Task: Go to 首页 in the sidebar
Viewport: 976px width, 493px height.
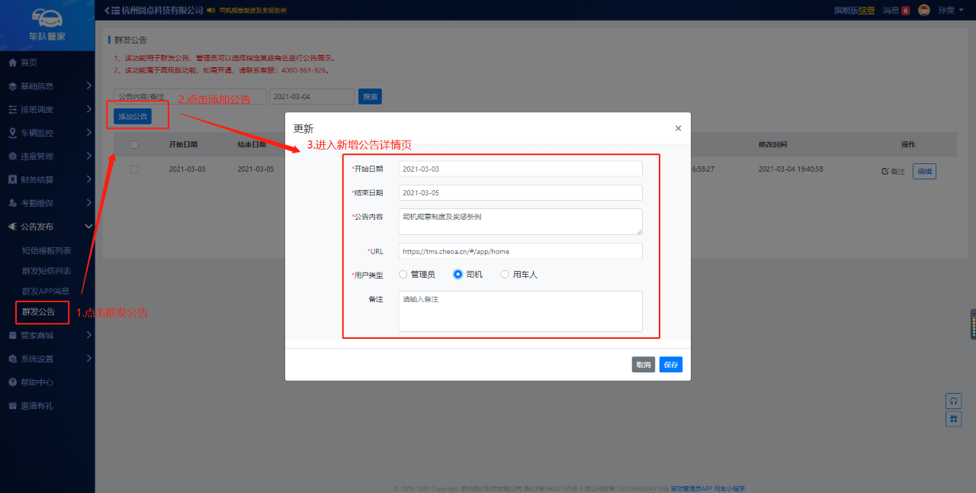Action: [x=29, y=63]
